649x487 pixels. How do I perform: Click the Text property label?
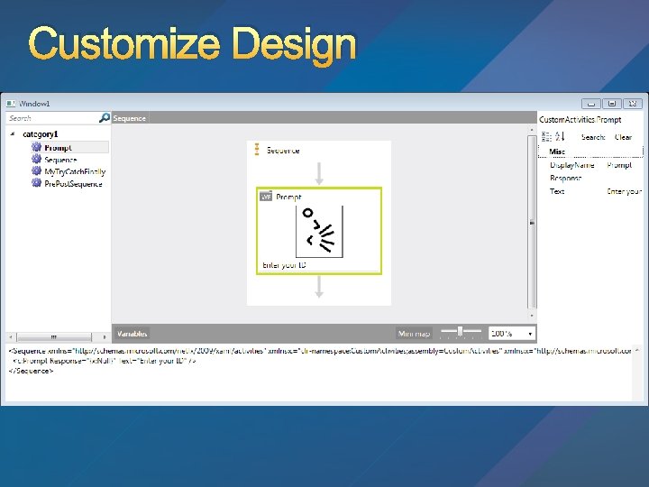[x=557, y=191]
